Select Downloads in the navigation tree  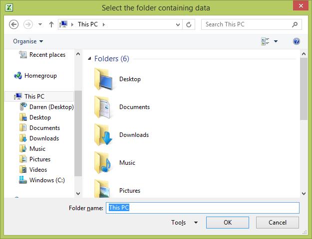39,138
